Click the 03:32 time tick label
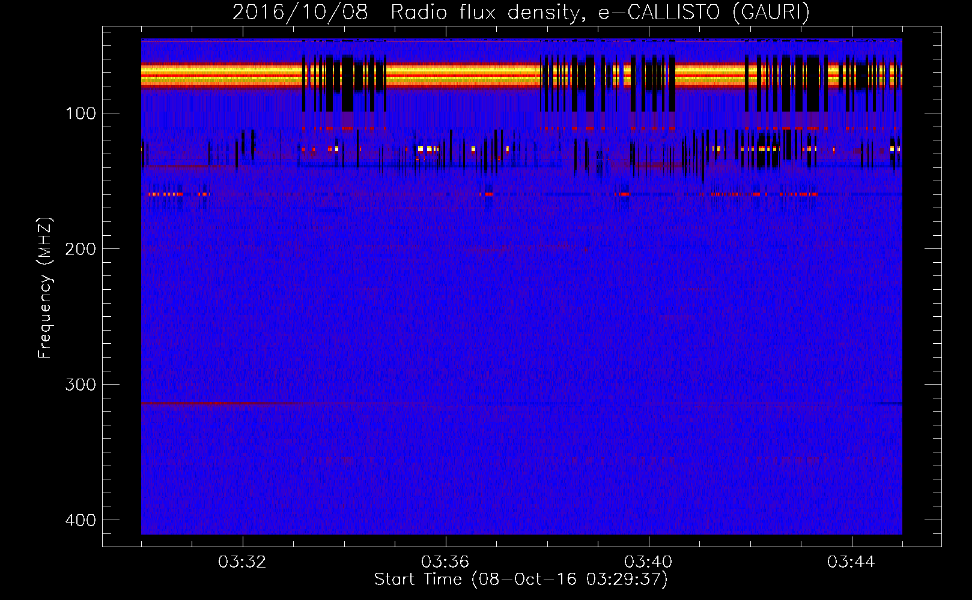Image resolution: width=972 pixels, height=600 pixels. (242, 562)
